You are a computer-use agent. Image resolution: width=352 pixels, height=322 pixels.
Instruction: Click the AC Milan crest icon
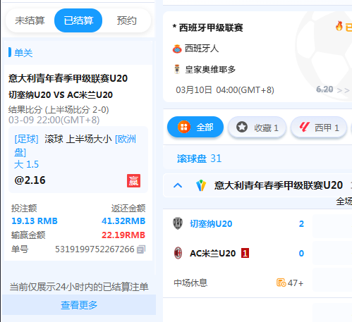(178, 253)
